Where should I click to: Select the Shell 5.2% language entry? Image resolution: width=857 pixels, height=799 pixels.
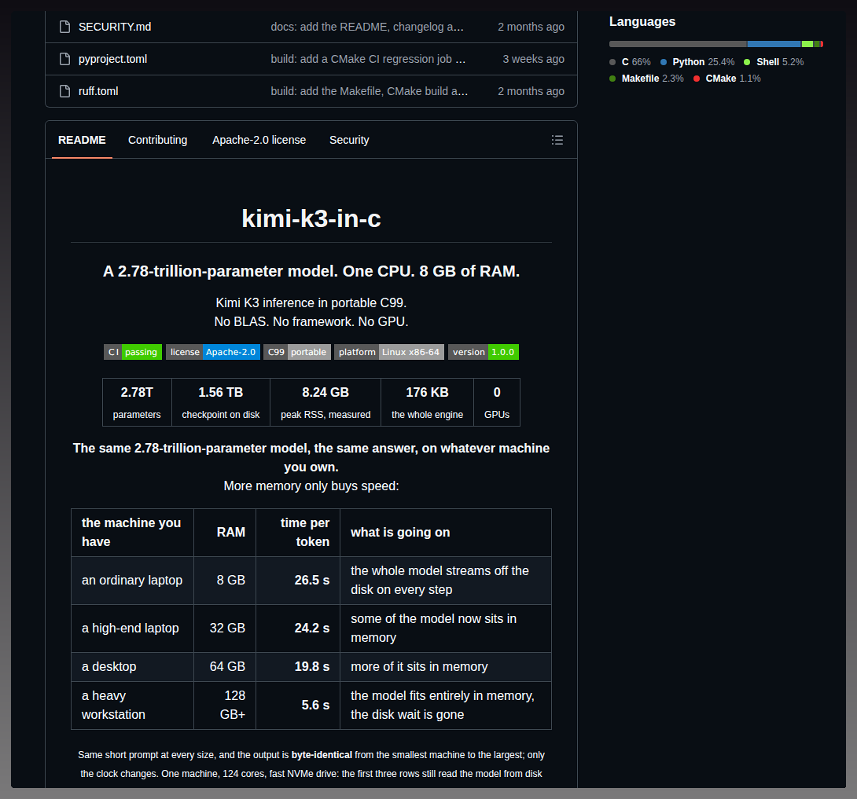click(774, 62)
